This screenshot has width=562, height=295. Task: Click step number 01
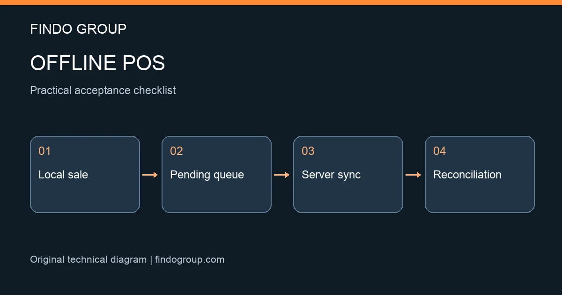(44, 151)
